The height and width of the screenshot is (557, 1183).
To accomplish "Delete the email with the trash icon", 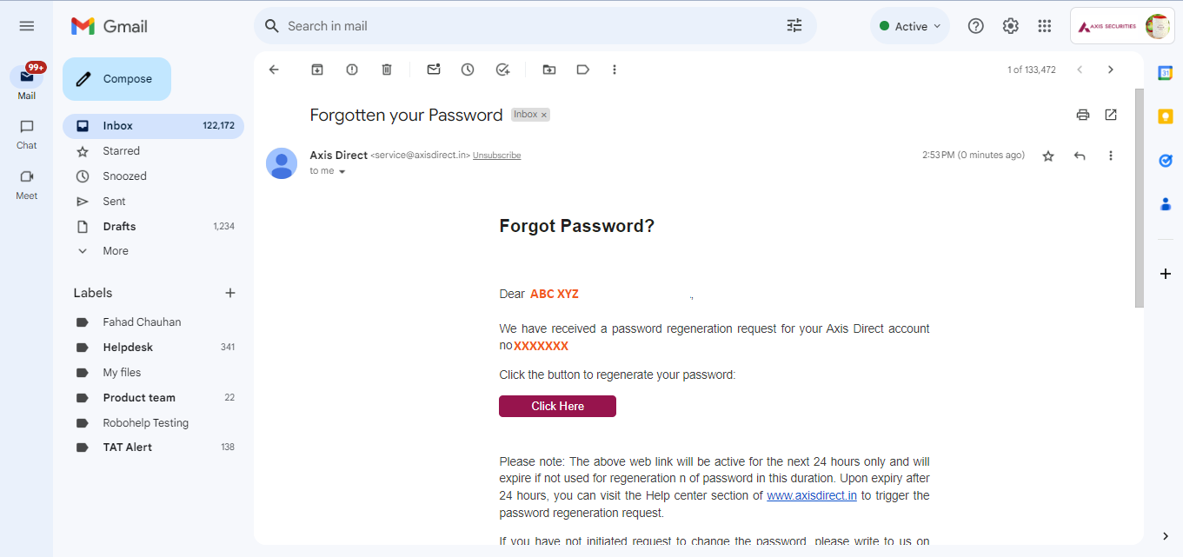I will [x=387, y=70].
